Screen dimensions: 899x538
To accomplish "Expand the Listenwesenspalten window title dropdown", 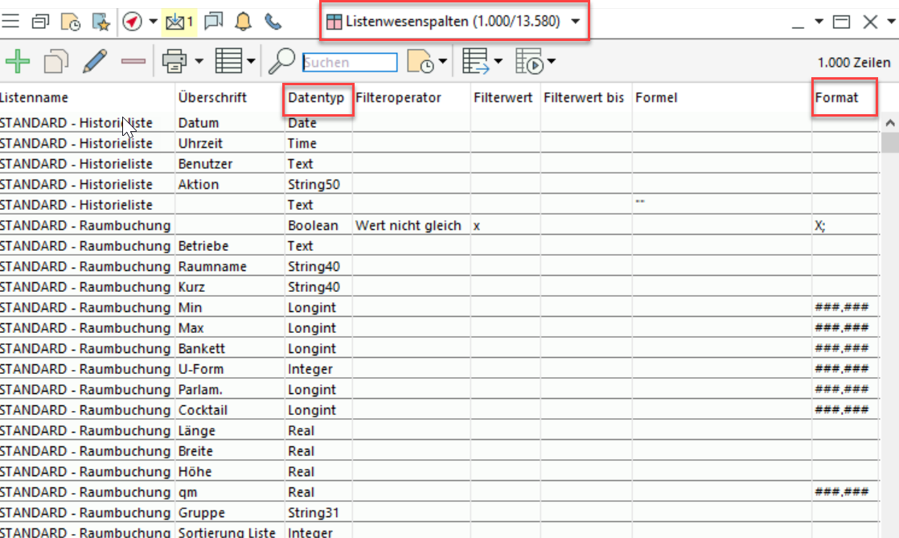I will (576, 22).
